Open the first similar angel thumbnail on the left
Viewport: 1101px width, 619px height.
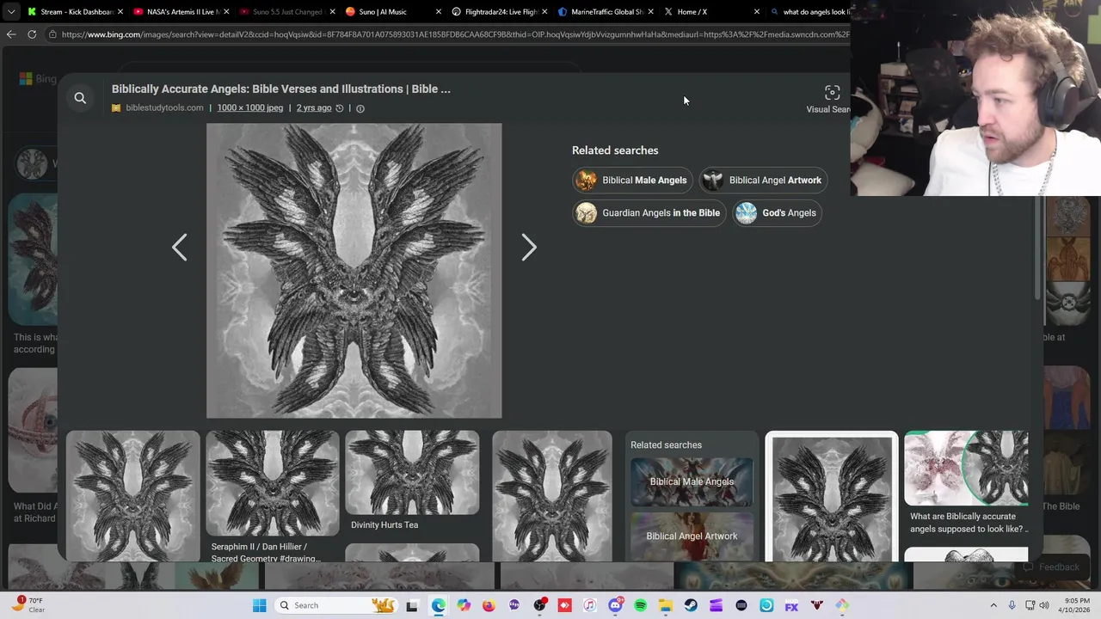(x=132, y=496)
